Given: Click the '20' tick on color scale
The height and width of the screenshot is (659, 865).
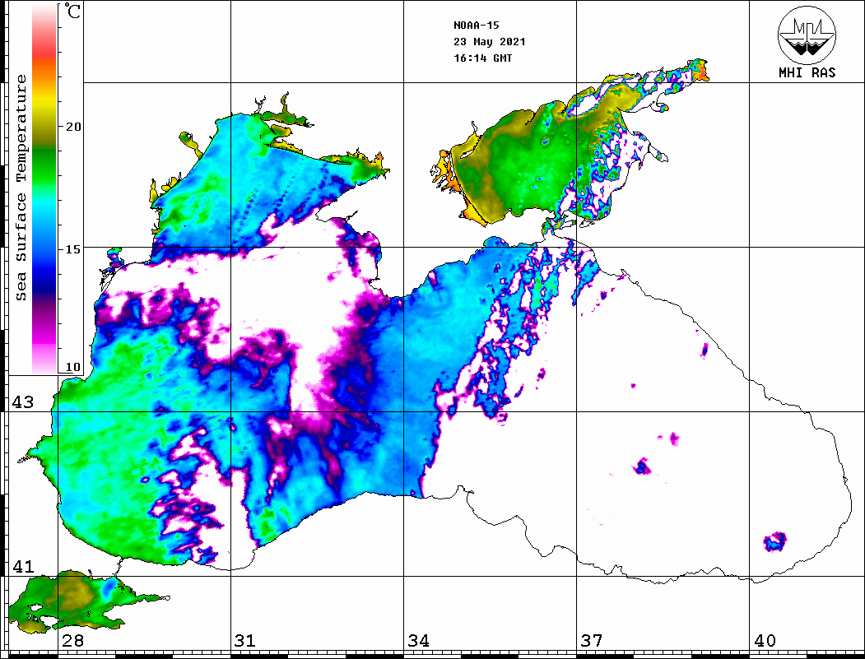Looking at the screenshot, I should [73, 127].
